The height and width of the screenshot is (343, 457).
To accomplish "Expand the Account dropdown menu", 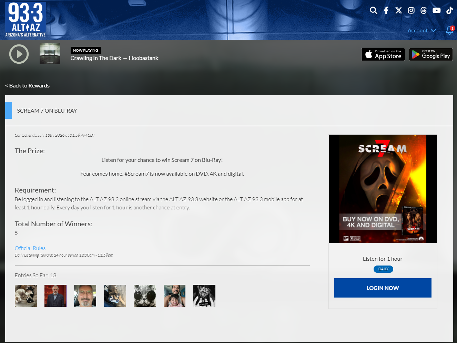I will pyautogui.click(x=422, y=30).
